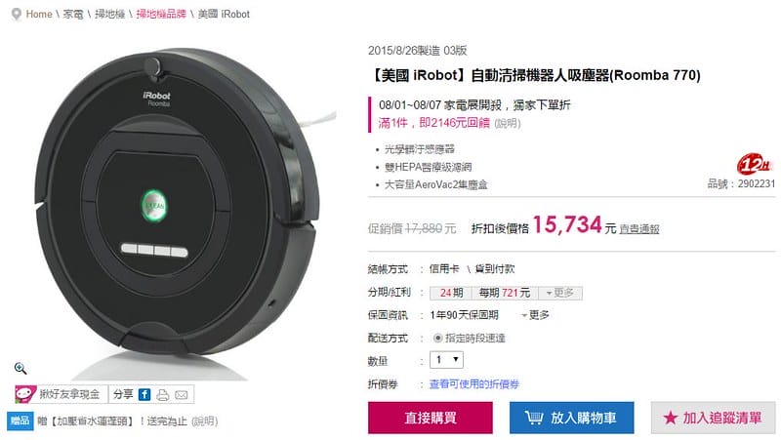This screenshot has height=440, width=781.
Task: Click the blue 贈品 gift tag
Action: pos(20,420)
